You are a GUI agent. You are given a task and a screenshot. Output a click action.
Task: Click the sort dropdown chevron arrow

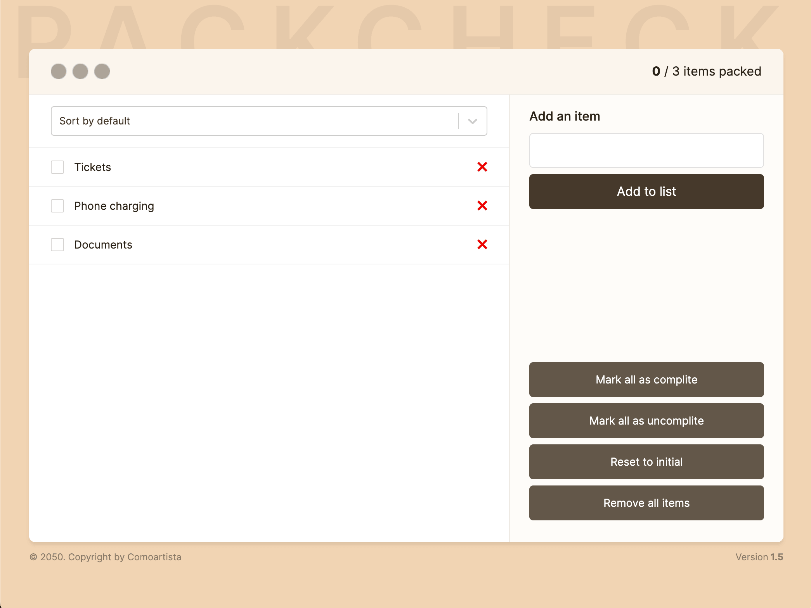[x=472, y=121]
